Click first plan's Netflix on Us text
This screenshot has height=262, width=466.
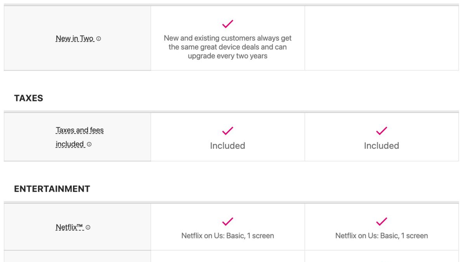(x=228, y=236)
